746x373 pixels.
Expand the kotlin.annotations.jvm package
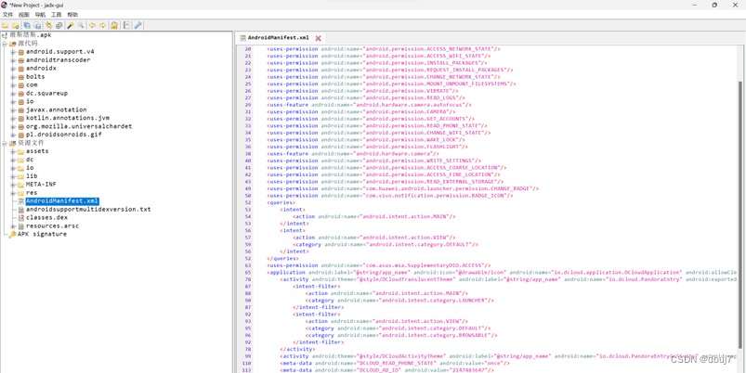13,119
